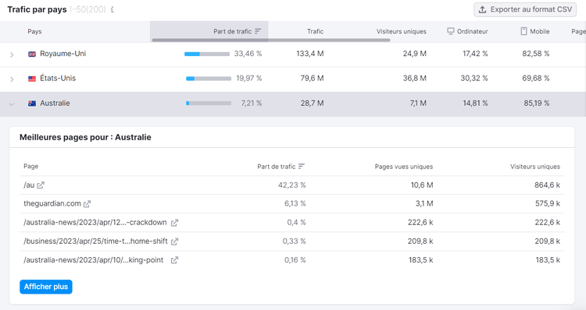Open the theguardian.com external link icon
This screenshot has width=586, height=310.
(x=87, y=204)
